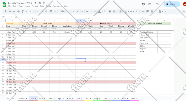This screenshot has height=101, width=186.
Task: Format as currency with pound icon
Action: click(x=38, y=11)
